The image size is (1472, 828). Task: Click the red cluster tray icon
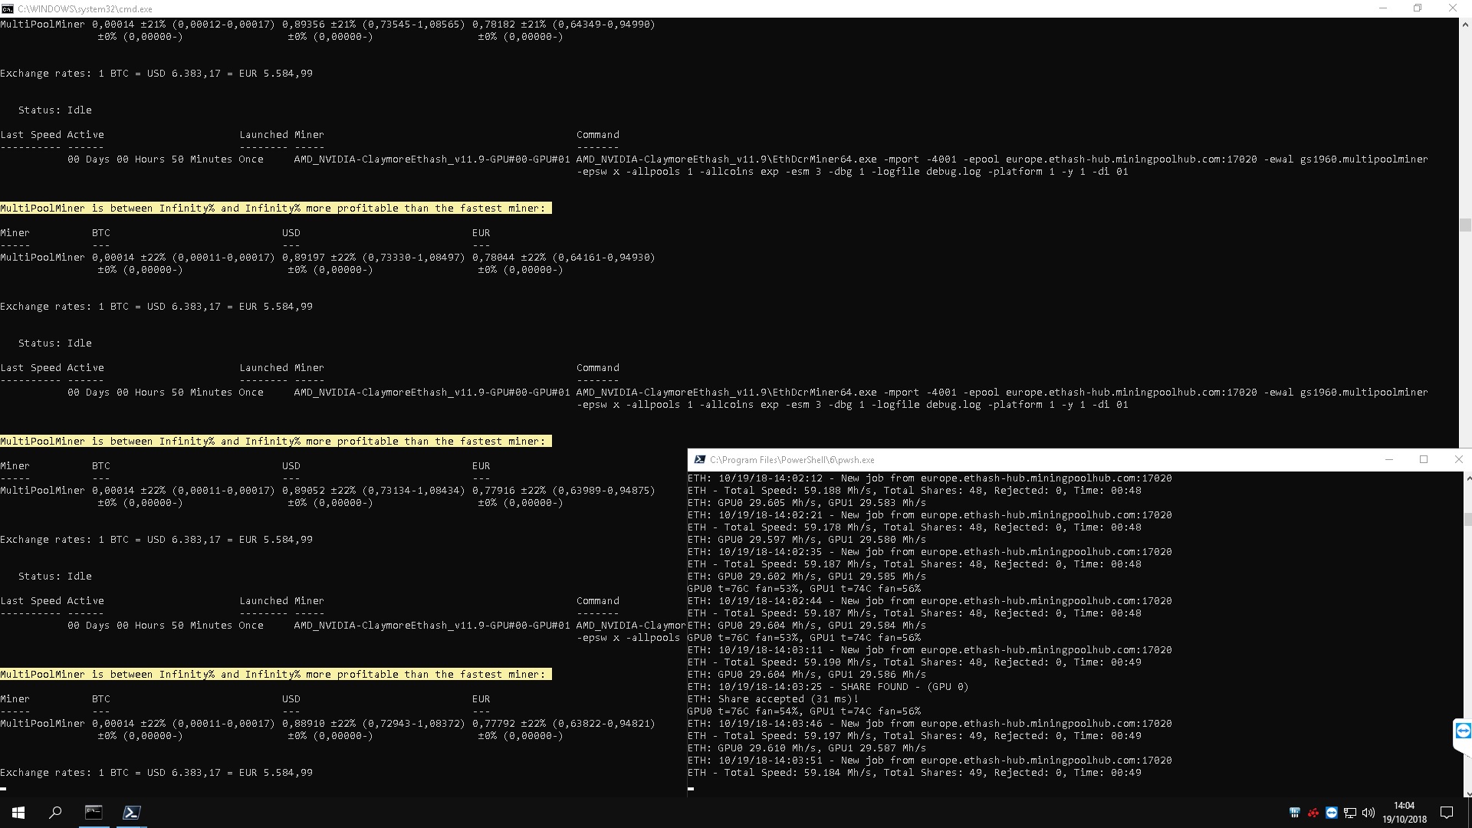tap(1313, 813)
